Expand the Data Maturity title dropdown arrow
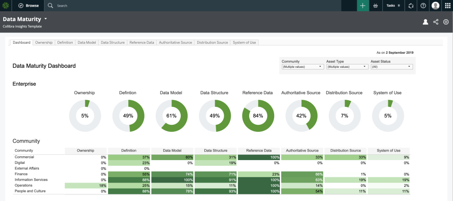 point(46,19)
